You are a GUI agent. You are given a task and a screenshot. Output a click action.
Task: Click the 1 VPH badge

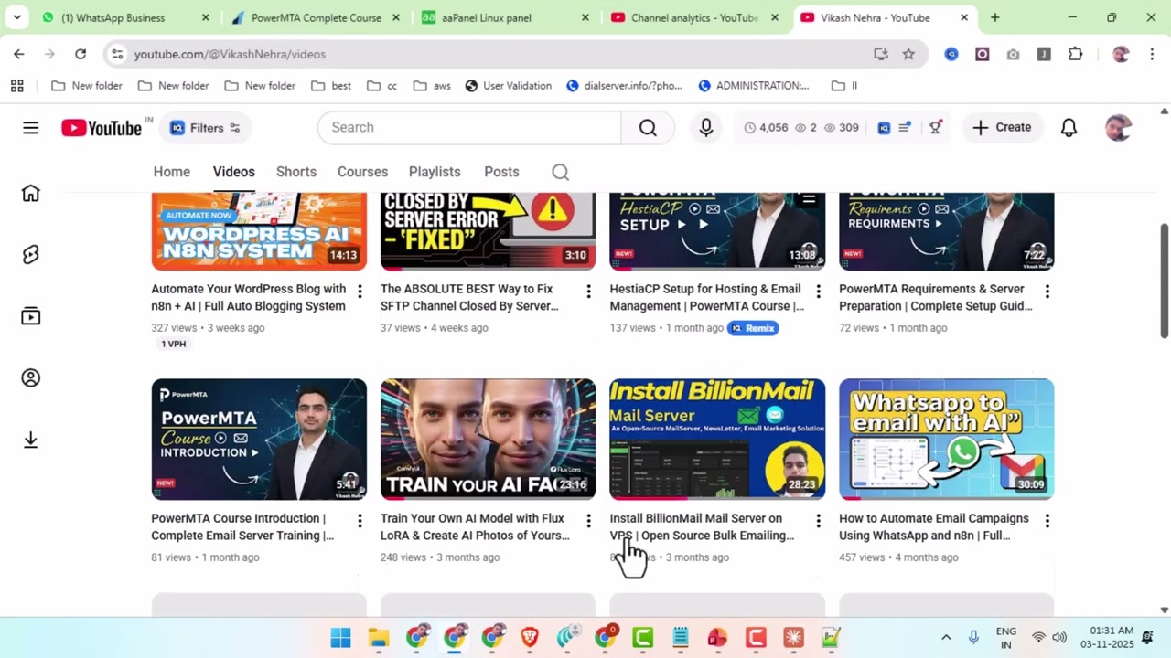point(174,345)
